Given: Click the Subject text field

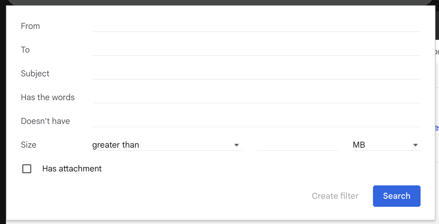Looking at the screenshot, I should click(256, 74).
